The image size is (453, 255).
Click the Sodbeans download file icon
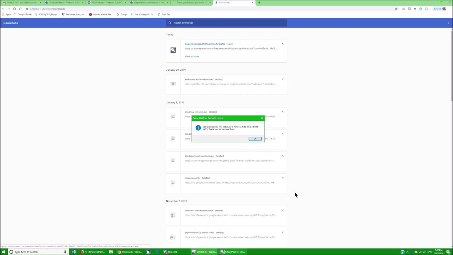coord(173,84)
